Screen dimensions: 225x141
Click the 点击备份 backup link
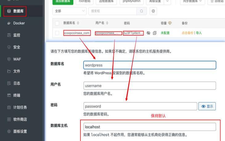tap(187, 33)
